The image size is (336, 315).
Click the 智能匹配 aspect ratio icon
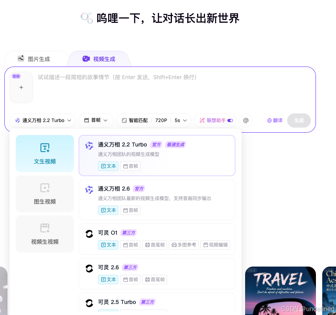[124, 120]
